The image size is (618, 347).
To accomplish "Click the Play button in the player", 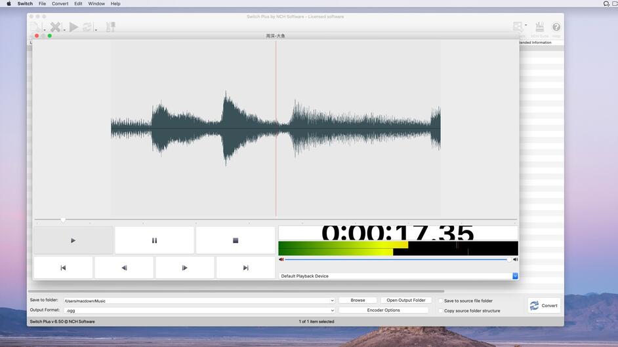I will click(73, 240).
